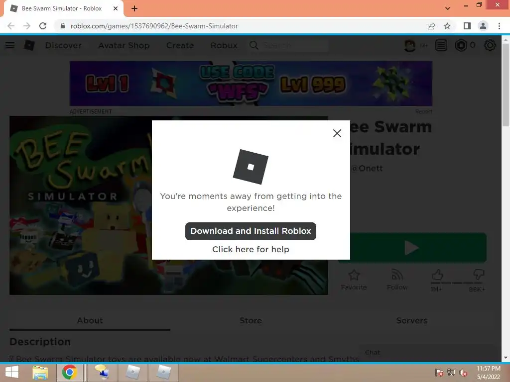Share this page icon in address bar

pyautogui.click(x=431, y=26)
